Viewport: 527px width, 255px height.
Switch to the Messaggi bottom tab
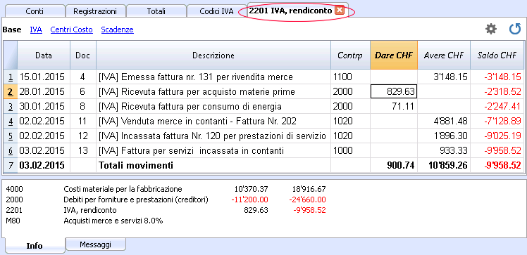[x=95, y=244]
